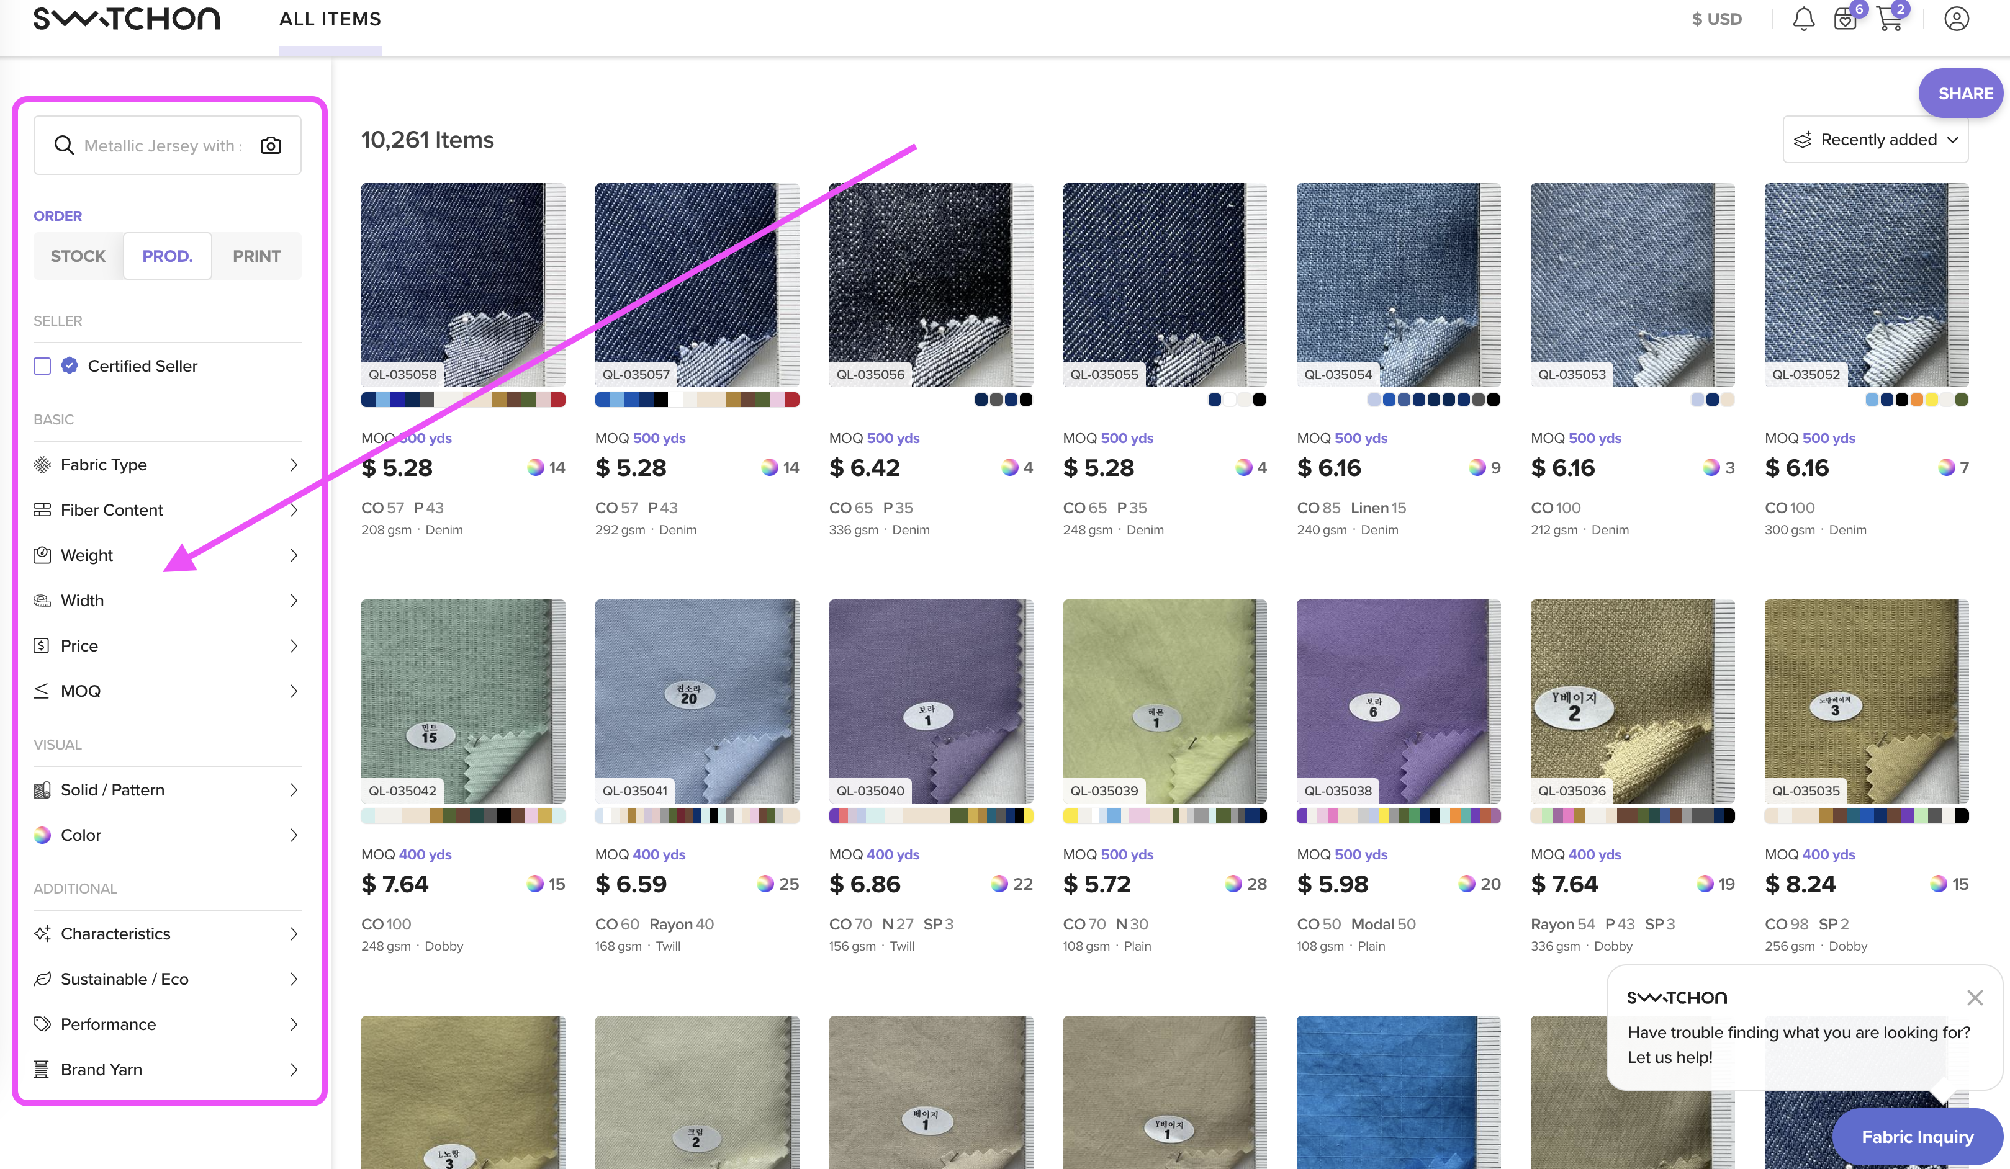Click the Swatchon logo
This screenshot has width=2010, height=1169.
tap(127, 19)
